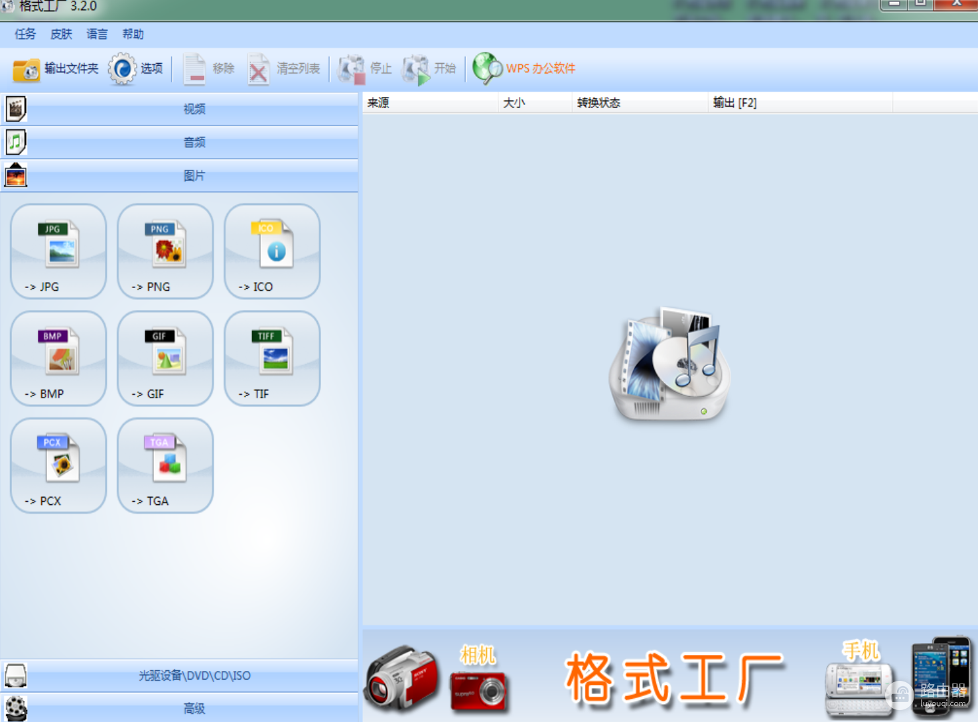Choose the -> PNG image converter
The height and width of the screenshot is (722, 978).
pos(165,252)
